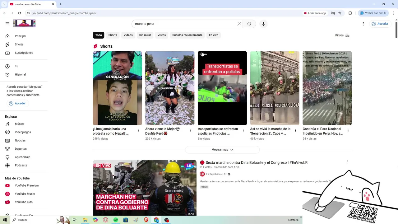This screenshot has height=224, width=398.
Task: Open the En Vivo Dina Boluarte video thumbnail
Action: [145, 188]
